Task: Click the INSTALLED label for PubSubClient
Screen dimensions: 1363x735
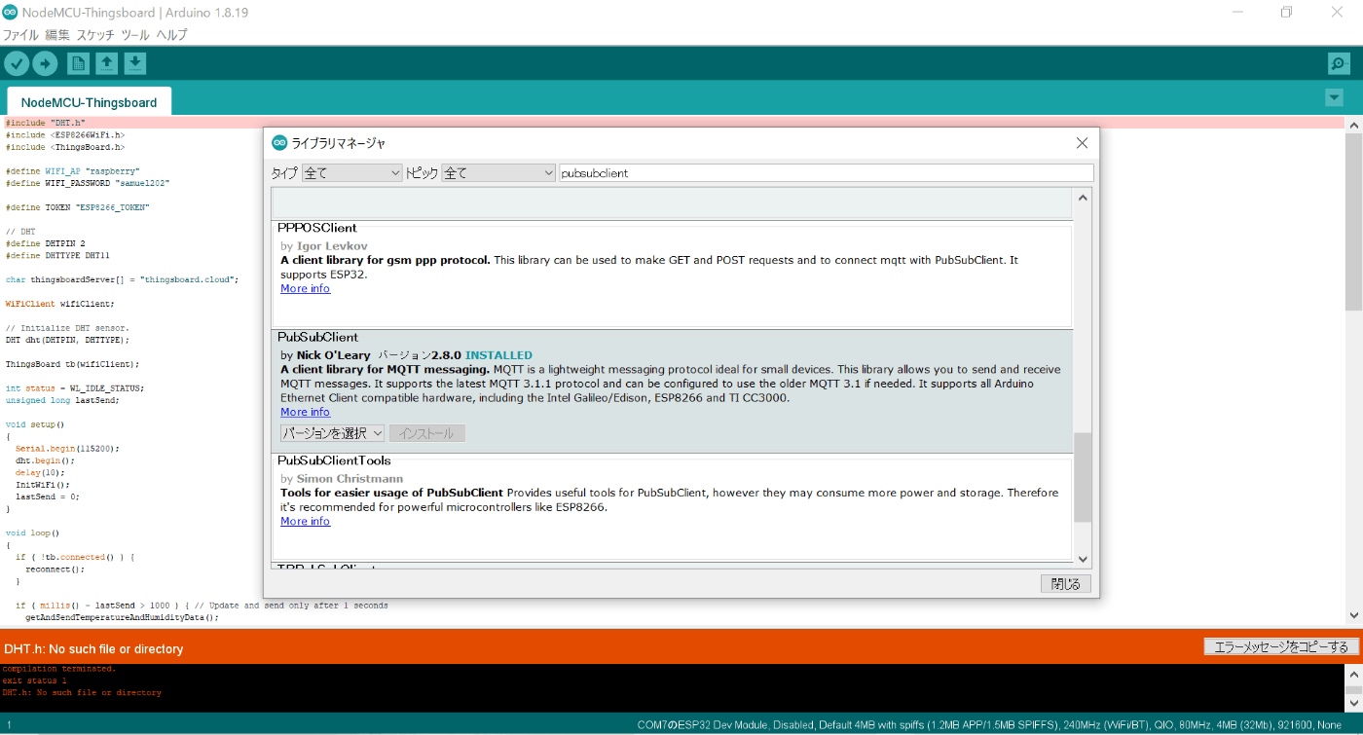Action: tap(498, 355)
